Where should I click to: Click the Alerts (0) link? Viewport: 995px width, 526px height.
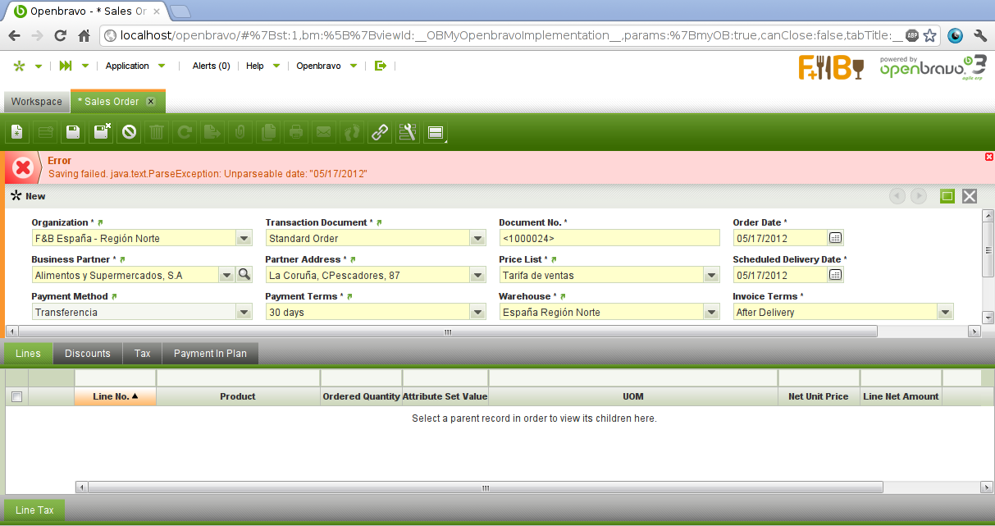[211, 66]
